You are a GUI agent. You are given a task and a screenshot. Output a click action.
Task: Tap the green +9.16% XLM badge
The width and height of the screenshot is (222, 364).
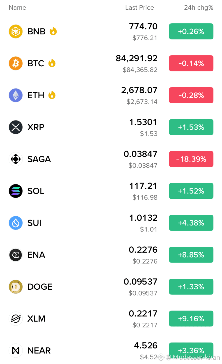pos(191,319)
